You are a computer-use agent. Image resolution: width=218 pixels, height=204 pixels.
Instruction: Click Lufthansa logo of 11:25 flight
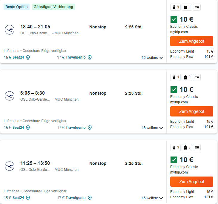[10, 166]
